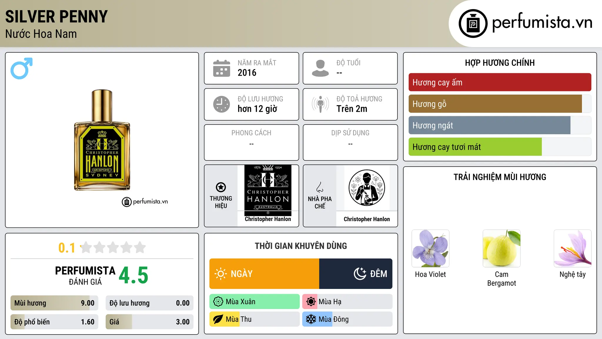Click the TRẢI NGHIỆM MÙI HƯƠNG heading
This screenshot has height=339, width=602.
pyautogui.click(x=500, y=177)
